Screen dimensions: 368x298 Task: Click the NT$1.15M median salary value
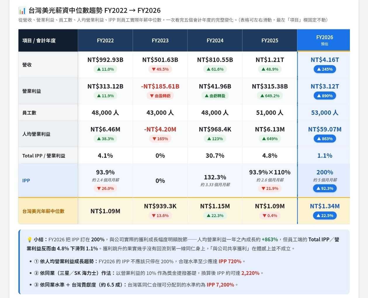pos(215,206)
